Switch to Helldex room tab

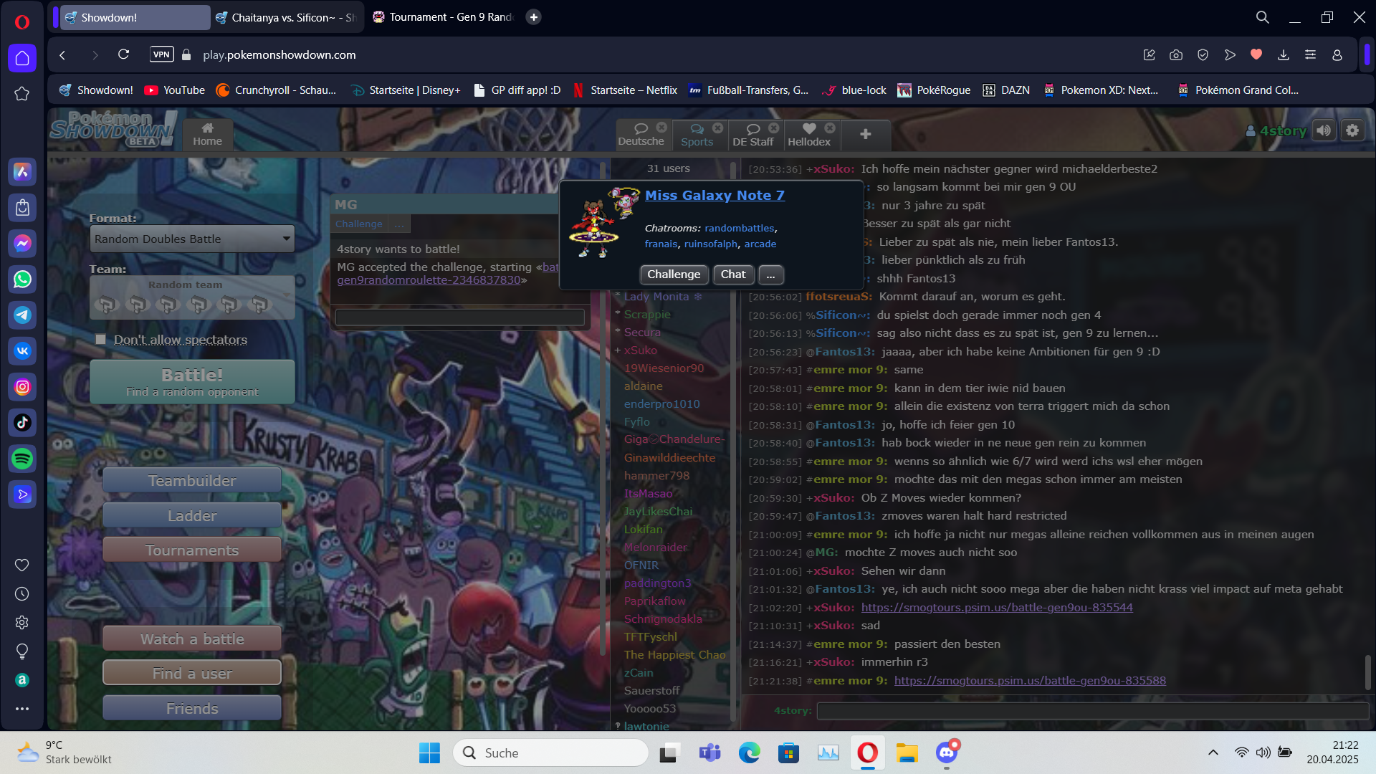coord(809,135)
